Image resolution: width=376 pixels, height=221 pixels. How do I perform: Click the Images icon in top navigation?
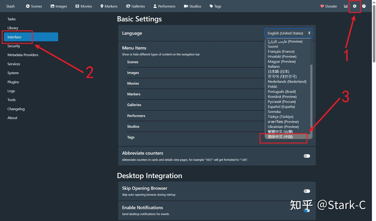pyautogui.click(x=58, y=6)
